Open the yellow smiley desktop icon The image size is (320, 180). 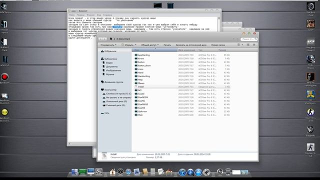(x=4, y=112)
